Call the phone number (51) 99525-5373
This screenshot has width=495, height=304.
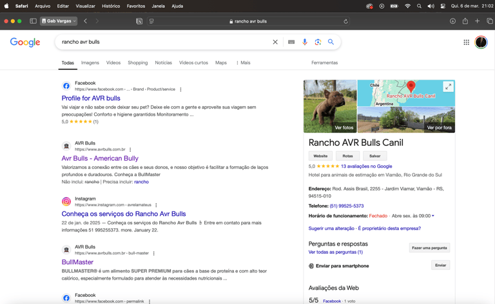347,206
